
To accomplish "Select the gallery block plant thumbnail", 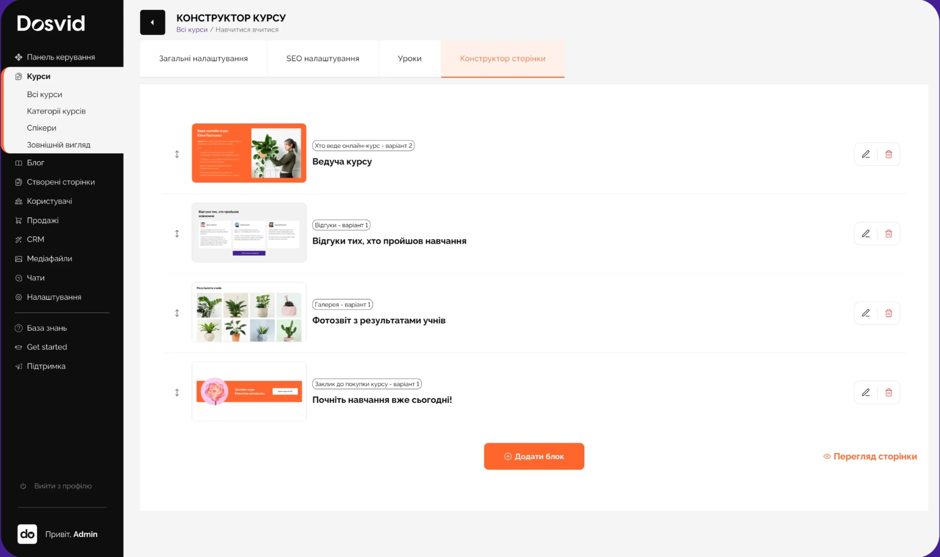I will coord(249,312).
